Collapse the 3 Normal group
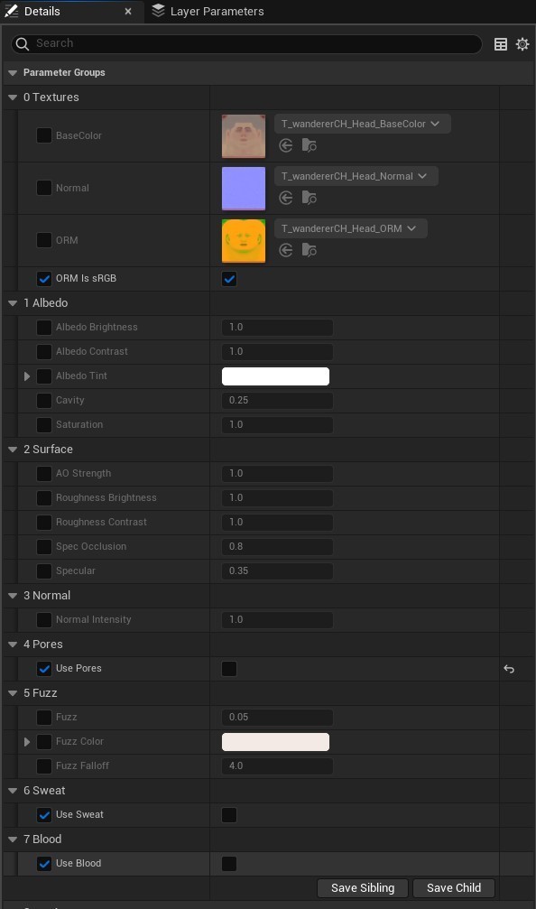 point(12,596)
